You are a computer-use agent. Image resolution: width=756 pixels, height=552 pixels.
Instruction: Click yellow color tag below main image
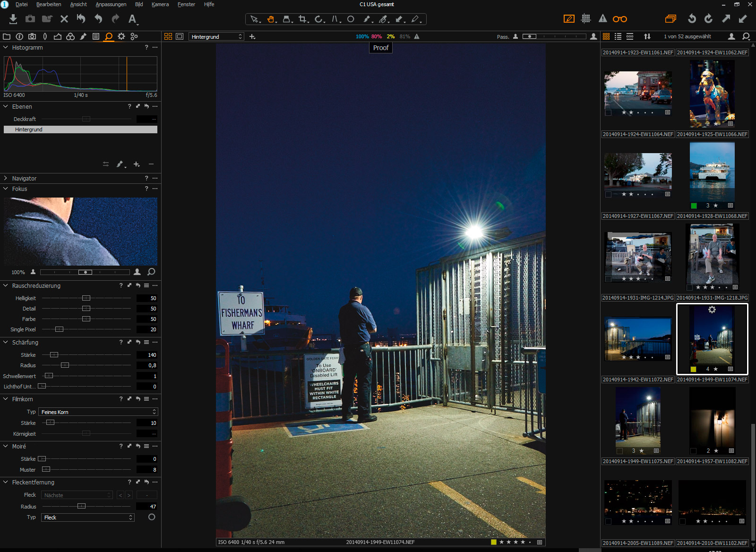[494, 542]
